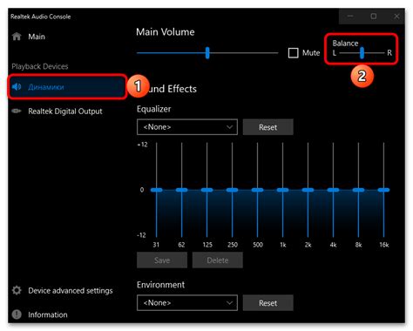Reset the Environment effect

coord(268,303)
